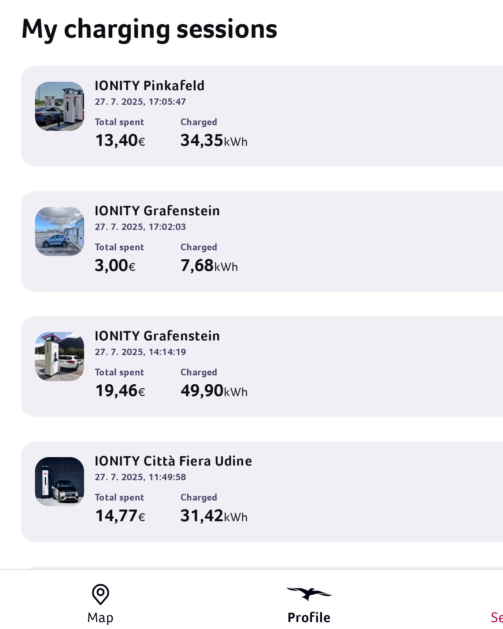This screenshot has width=503, height=629.
Task: Open Città Fiera Udine charger thumbnail
Action: pyautogui.click(x=59, y=482)
